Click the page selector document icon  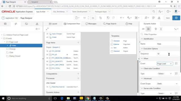coord(77,18)
